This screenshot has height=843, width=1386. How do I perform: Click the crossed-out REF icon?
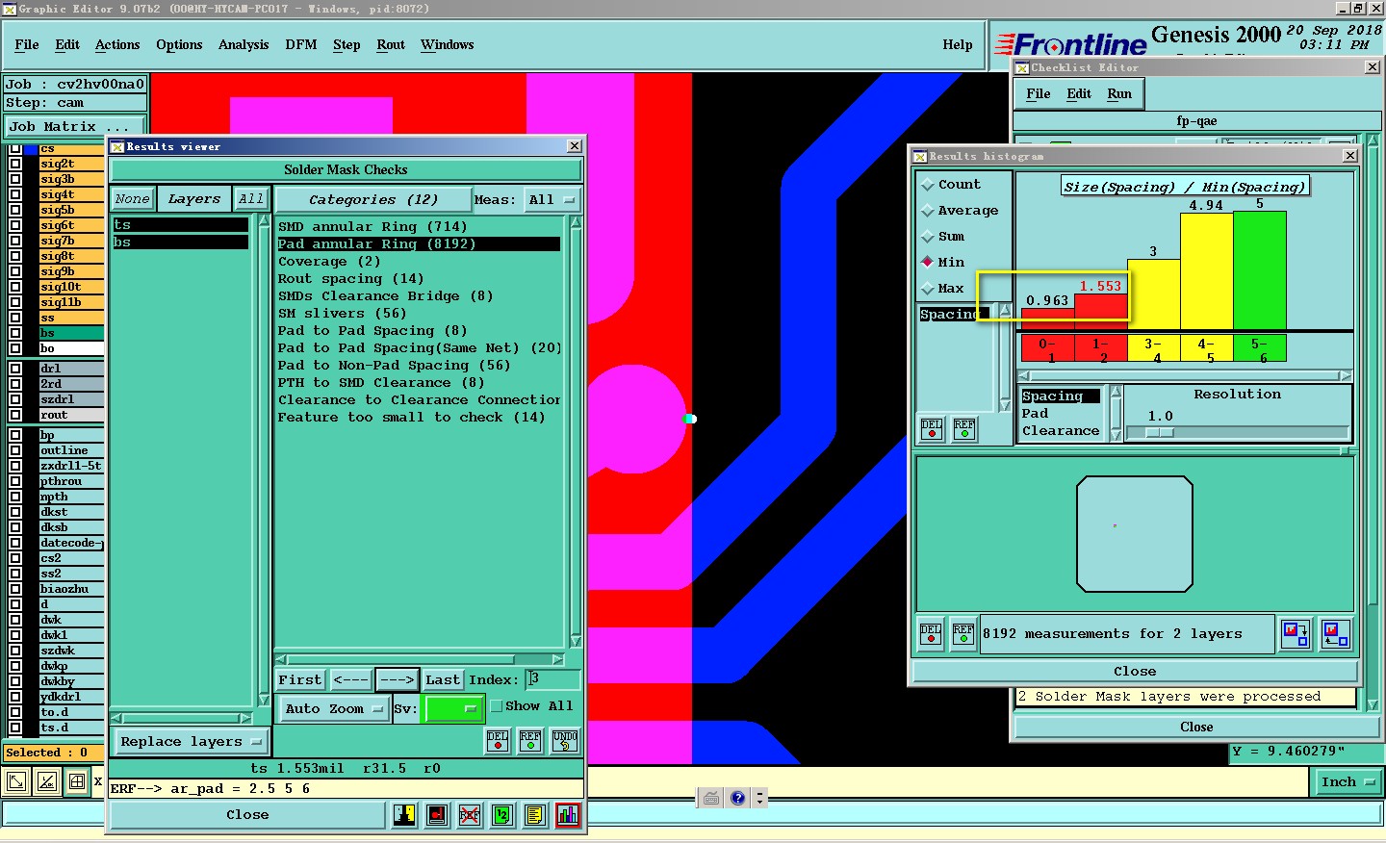[x=470, y=815]
